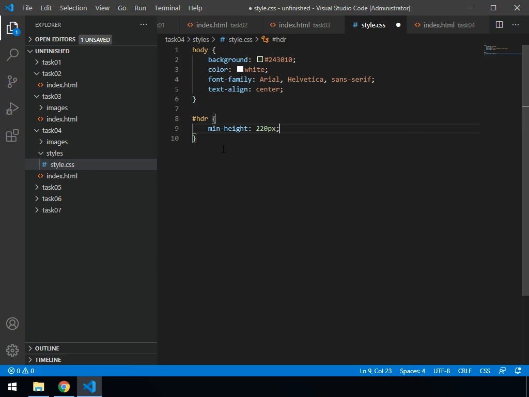The image size is (529, 397).
Task: Collapse the styles folder
Action: tap(54, 153)
